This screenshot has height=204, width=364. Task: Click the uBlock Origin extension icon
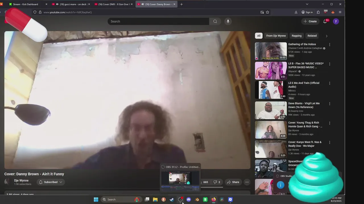pyautogui.click(x=326, y=12)
